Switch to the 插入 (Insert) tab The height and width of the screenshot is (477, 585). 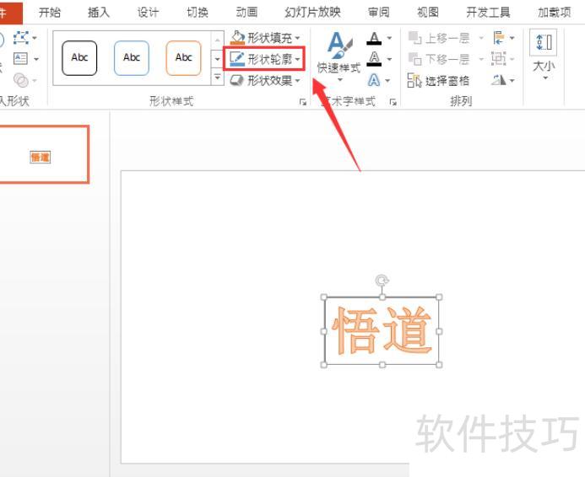(x=99, y=12)
